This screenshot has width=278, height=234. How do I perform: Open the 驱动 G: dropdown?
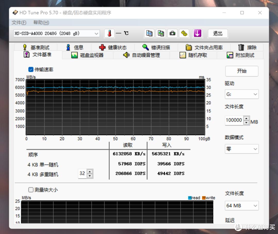pyautogui.click(x=241, y=94)
